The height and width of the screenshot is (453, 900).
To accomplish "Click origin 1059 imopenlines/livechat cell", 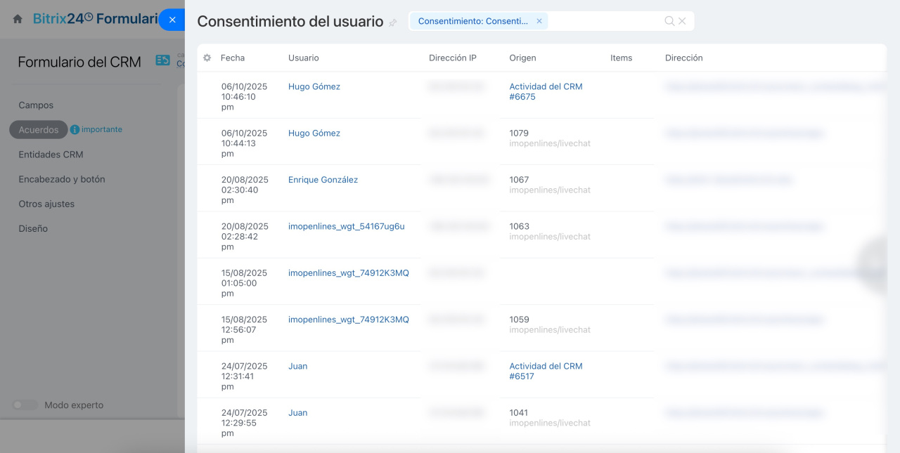I will click(x=550, y=324).
